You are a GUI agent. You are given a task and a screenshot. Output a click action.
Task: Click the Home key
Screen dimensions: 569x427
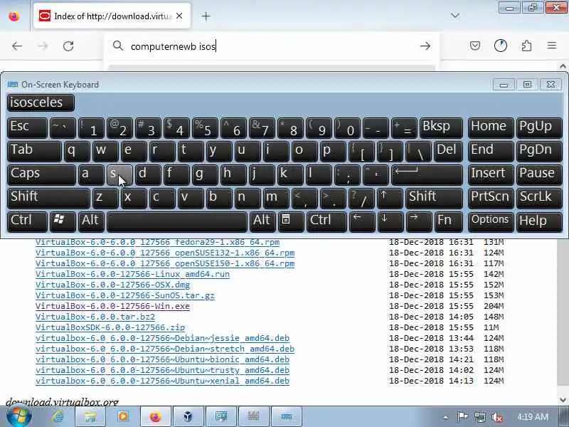[x=491, y=128]
